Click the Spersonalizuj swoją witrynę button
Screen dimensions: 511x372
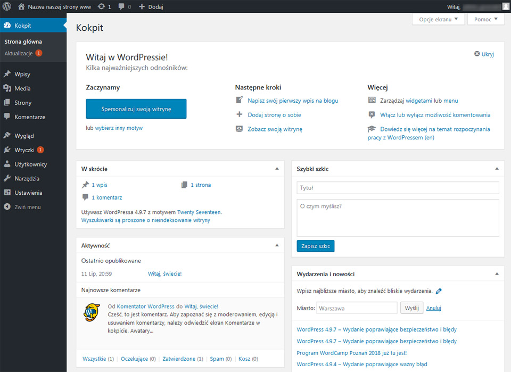pos(136,109)
